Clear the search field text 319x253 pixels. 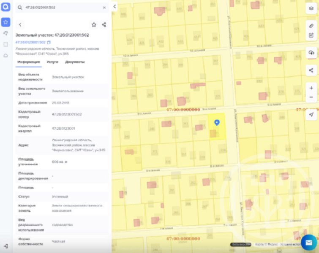[104, 8]
